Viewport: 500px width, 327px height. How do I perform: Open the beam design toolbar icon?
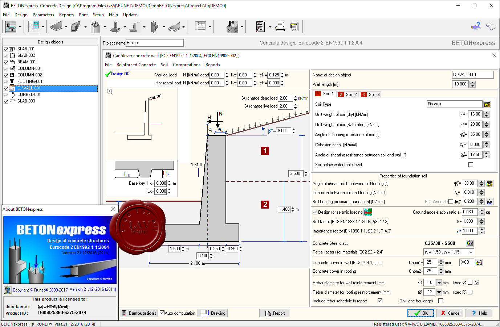coord(76,26)
